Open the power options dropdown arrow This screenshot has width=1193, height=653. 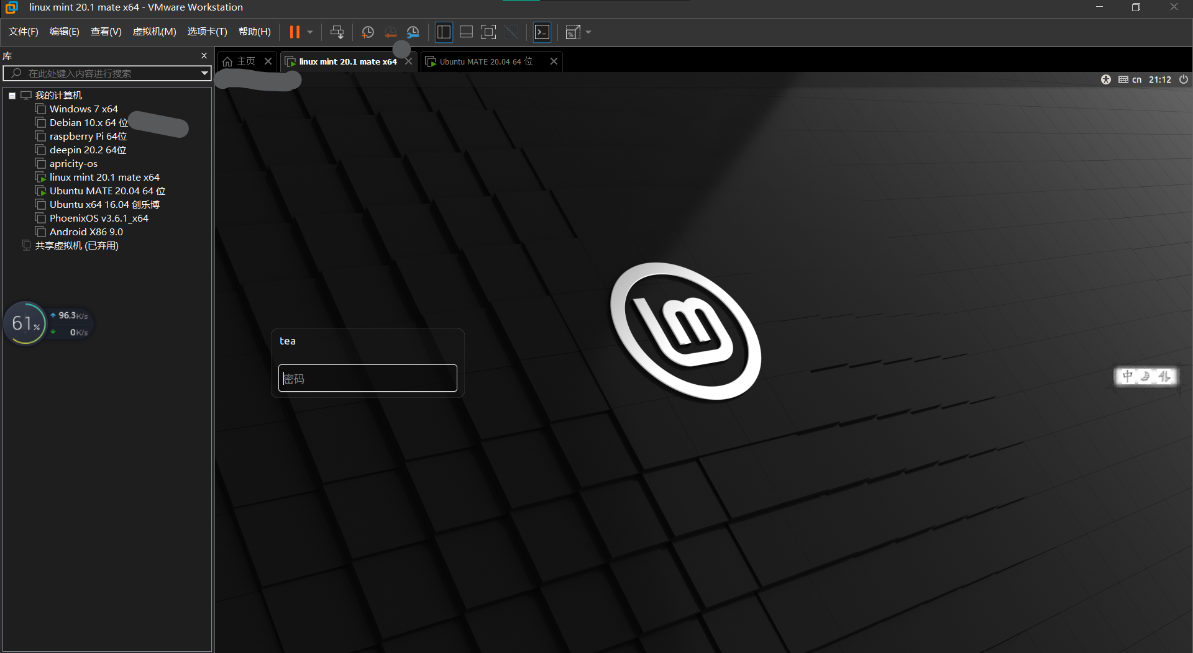[x=310, y=32]
